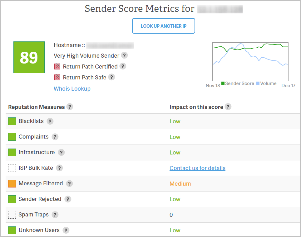The image size is (301, 237).
Task: Click the green score badge showing 89
Action: pyautogui.click(x=29, y=57)
